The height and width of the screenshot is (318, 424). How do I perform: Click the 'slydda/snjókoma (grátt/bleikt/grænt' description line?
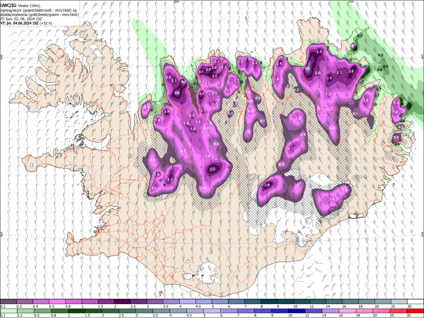pyautogui.click(x=39, y=15)
